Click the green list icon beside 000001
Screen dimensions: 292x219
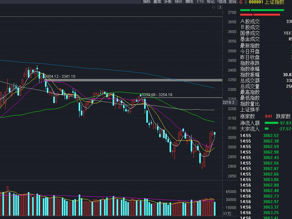click(x=245, y=2)
